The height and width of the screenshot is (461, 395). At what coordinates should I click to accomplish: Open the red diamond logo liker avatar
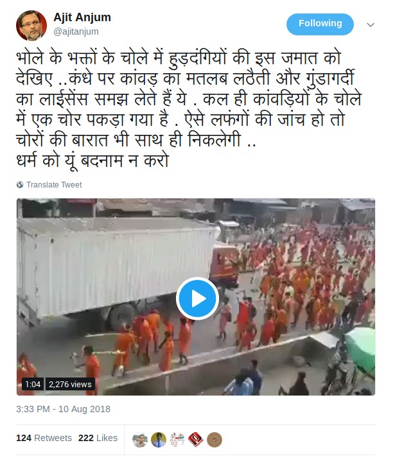196,440
